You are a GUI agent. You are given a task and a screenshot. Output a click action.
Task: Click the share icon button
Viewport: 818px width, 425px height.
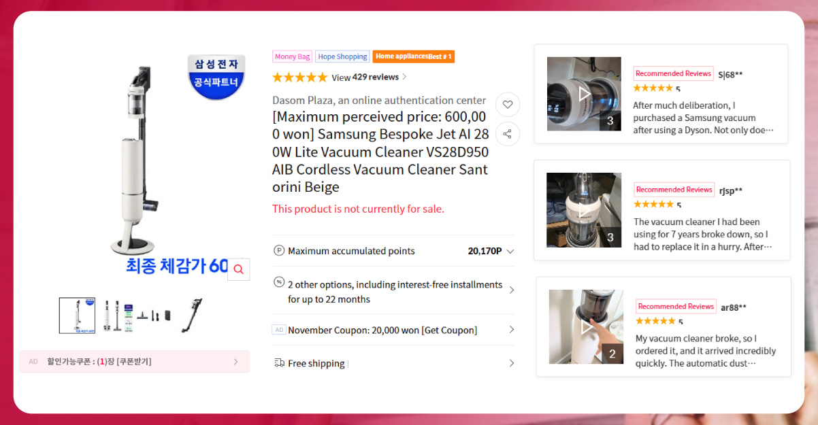(507, 134)
